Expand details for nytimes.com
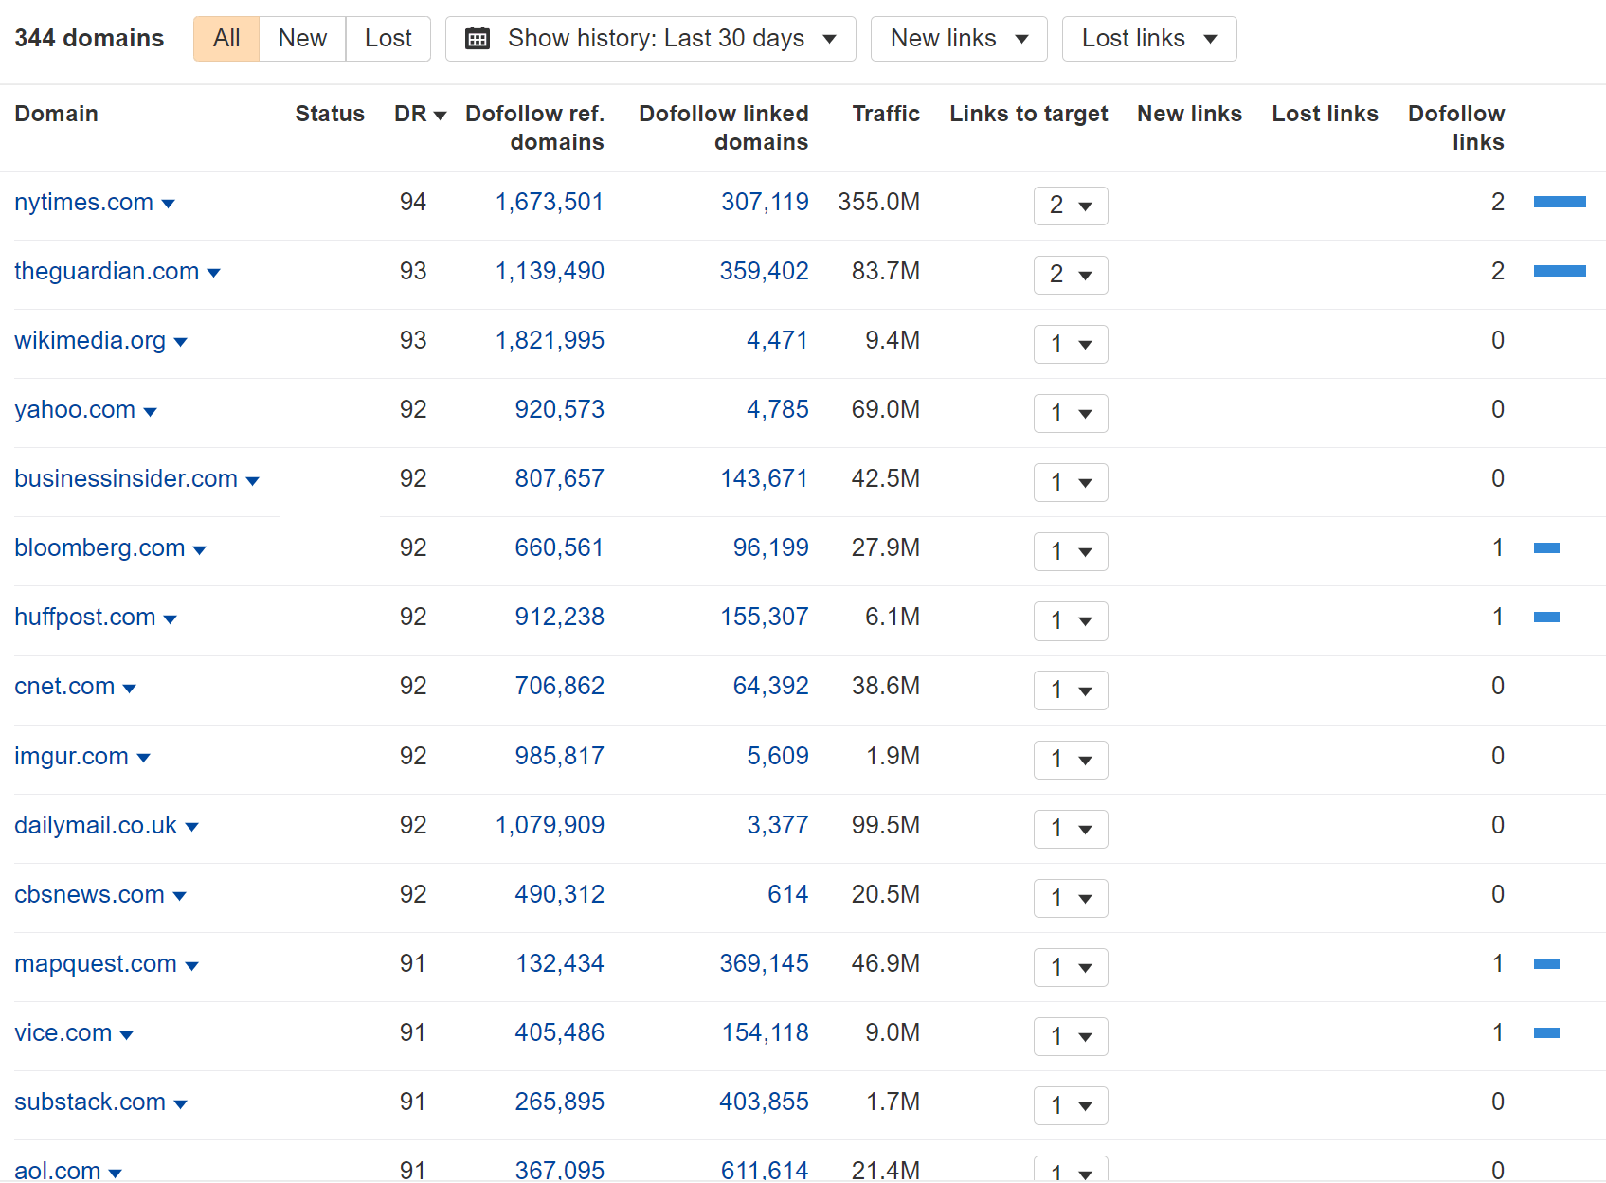Screen dimensions: 1606x1183 pyautogui.click(x=169, y=204)
